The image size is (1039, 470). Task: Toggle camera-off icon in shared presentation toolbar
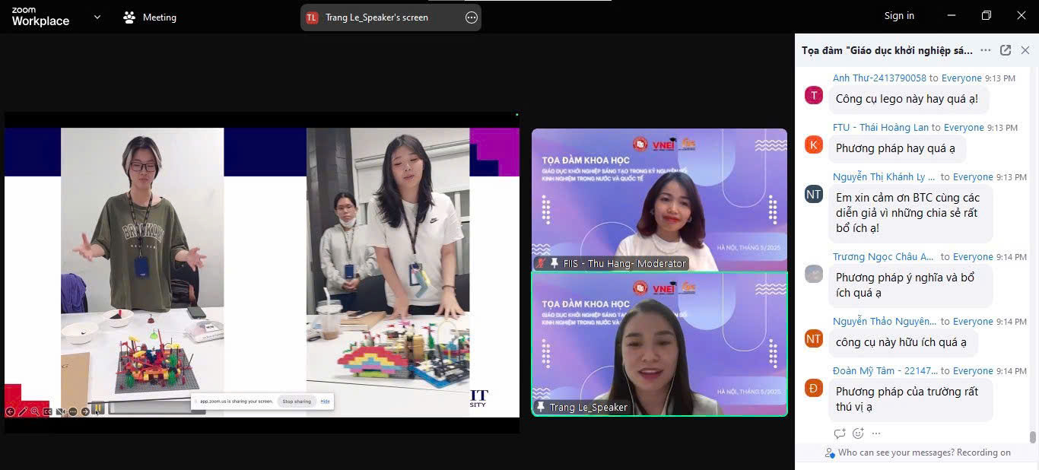[x=60, y=411]
